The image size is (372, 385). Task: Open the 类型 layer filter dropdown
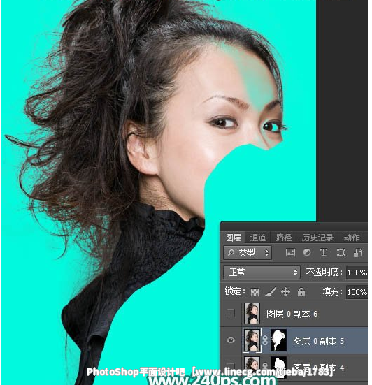tap(248, 252)
